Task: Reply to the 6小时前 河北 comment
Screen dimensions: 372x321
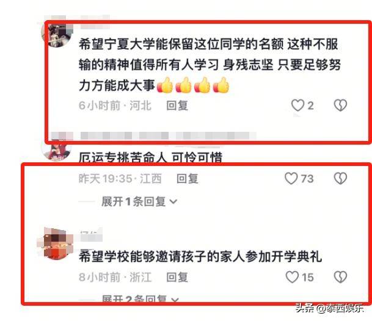Action: point(177,106)
